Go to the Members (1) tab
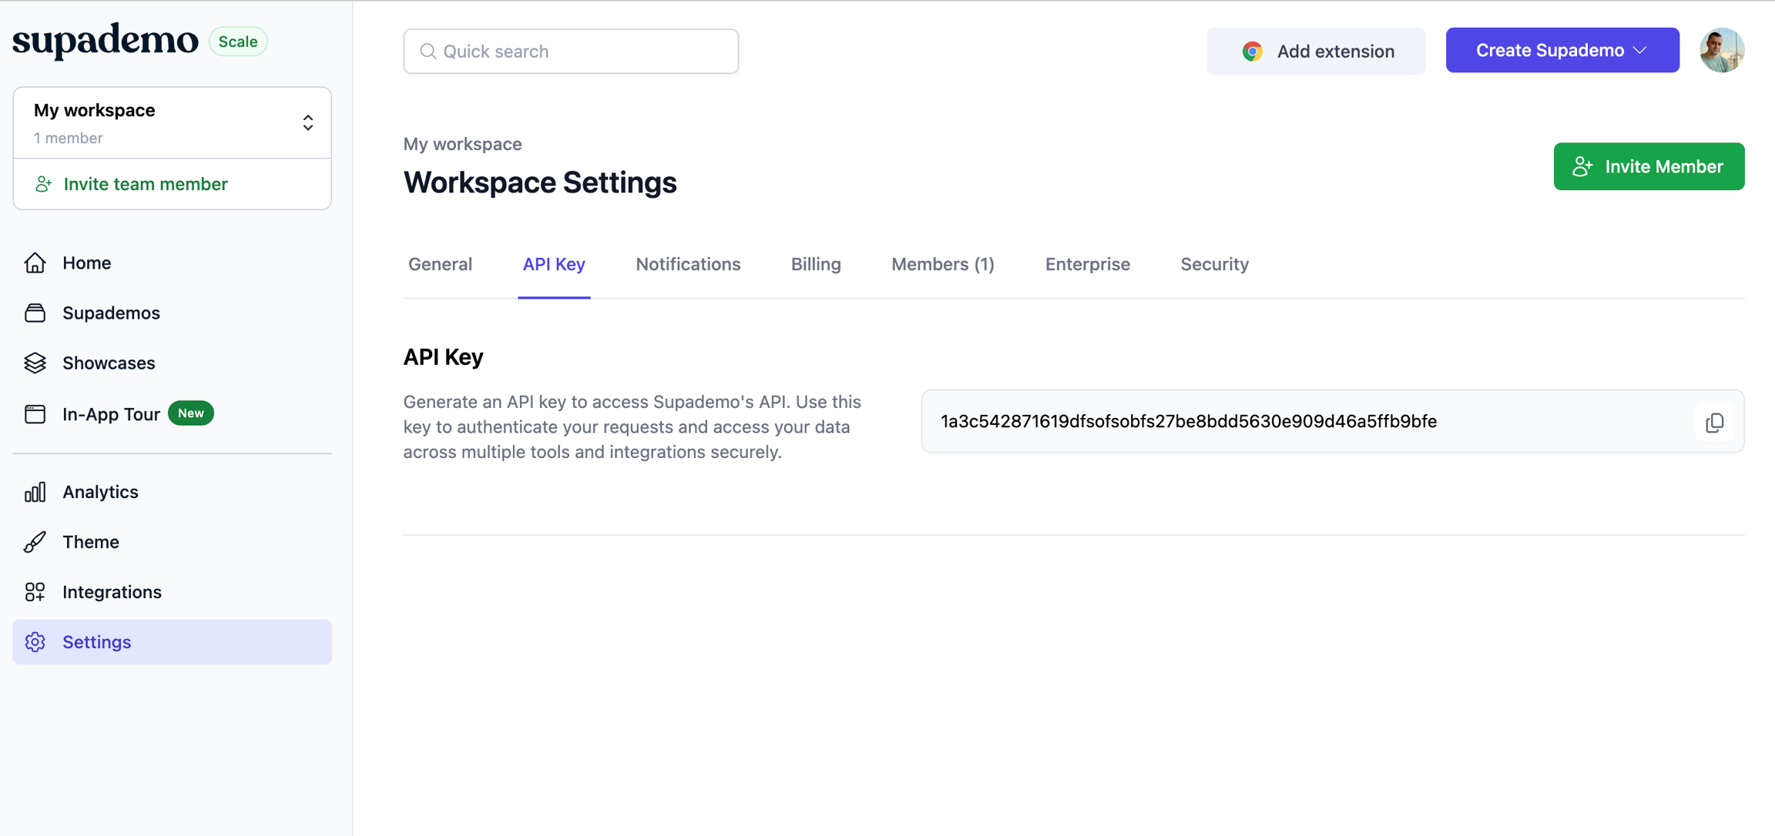1775x836 pixels. coord(942,265)
